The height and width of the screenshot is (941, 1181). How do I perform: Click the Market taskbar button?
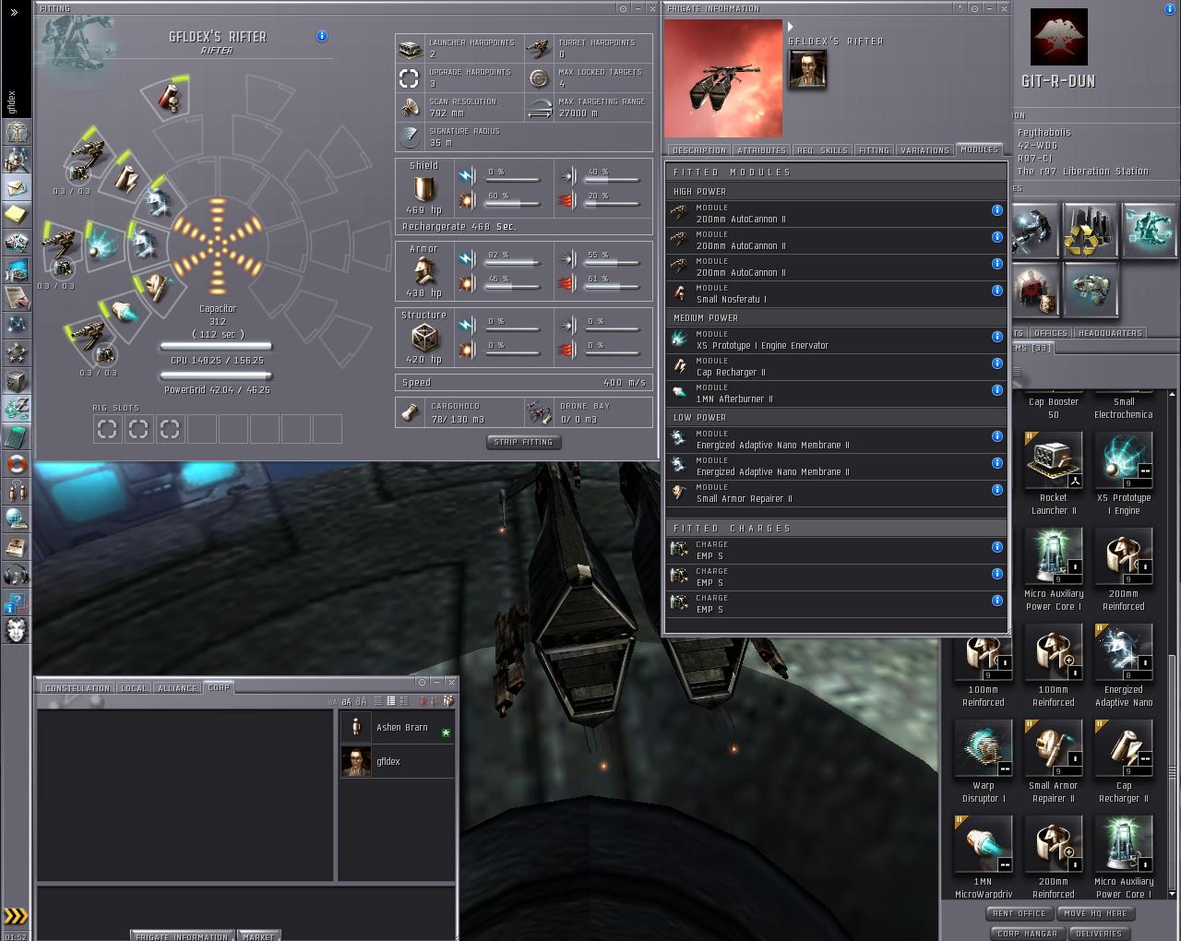[258, 935]
